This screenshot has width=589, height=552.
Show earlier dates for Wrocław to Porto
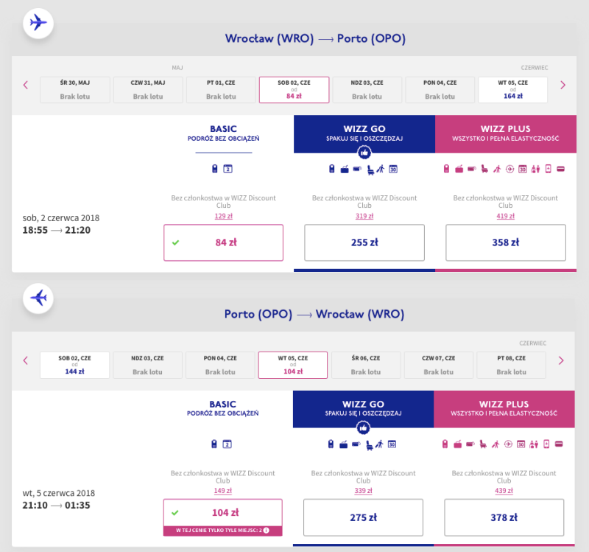coord(26,85)
